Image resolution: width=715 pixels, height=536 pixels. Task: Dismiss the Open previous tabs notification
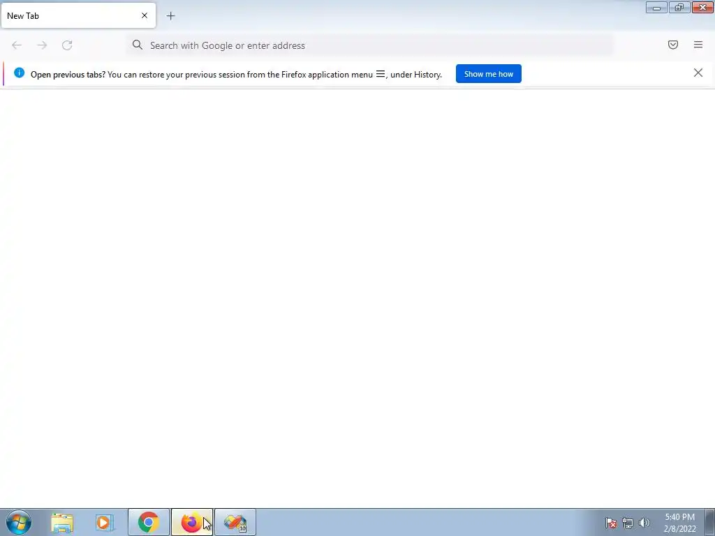coord(698,73)
